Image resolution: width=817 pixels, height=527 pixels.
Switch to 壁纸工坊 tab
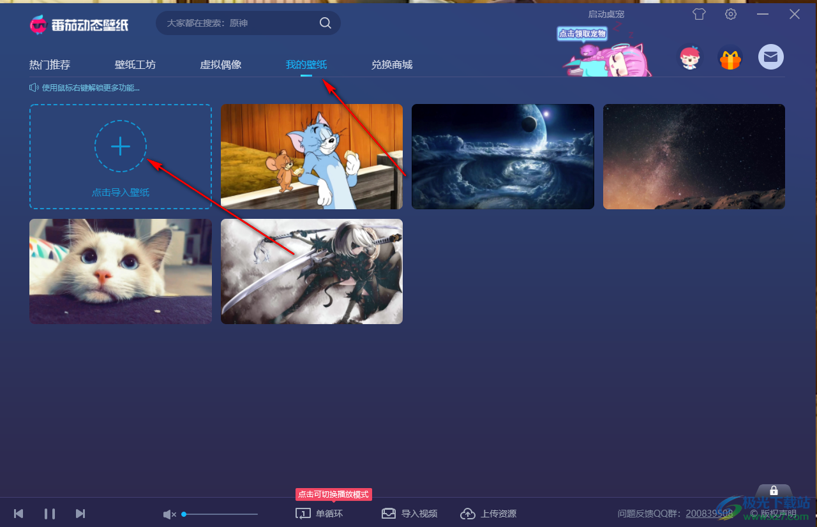point(135,64)
